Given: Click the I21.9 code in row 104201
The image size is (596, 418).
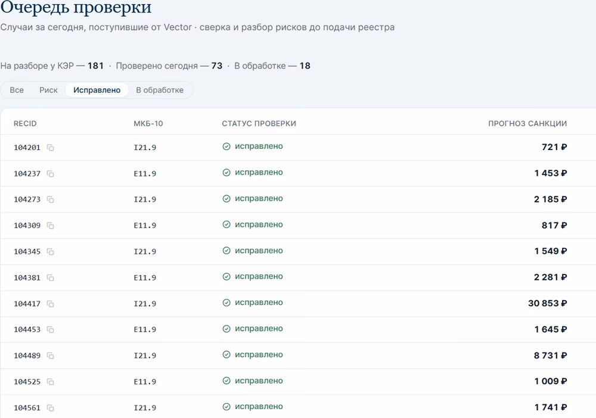Looking at the screenshot, I should pyautogui.click(x=145, y=148).
